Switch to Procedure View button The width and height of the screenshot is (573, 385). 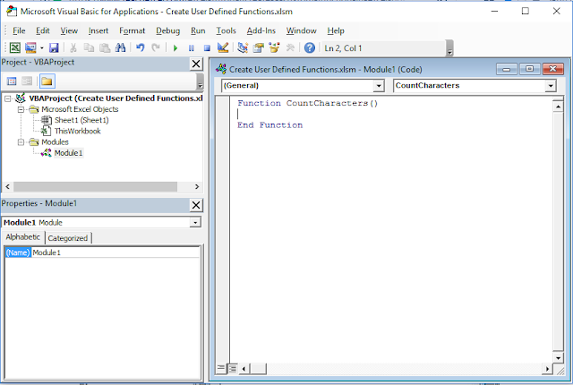click(221, 368)
